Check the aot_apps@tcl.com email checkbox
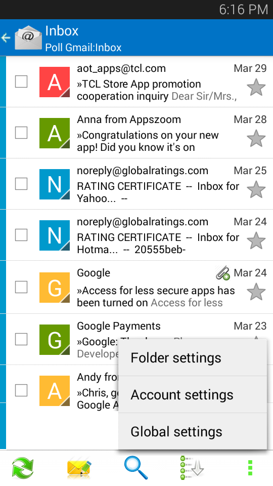The image size is (273, 486). (21, 82)
